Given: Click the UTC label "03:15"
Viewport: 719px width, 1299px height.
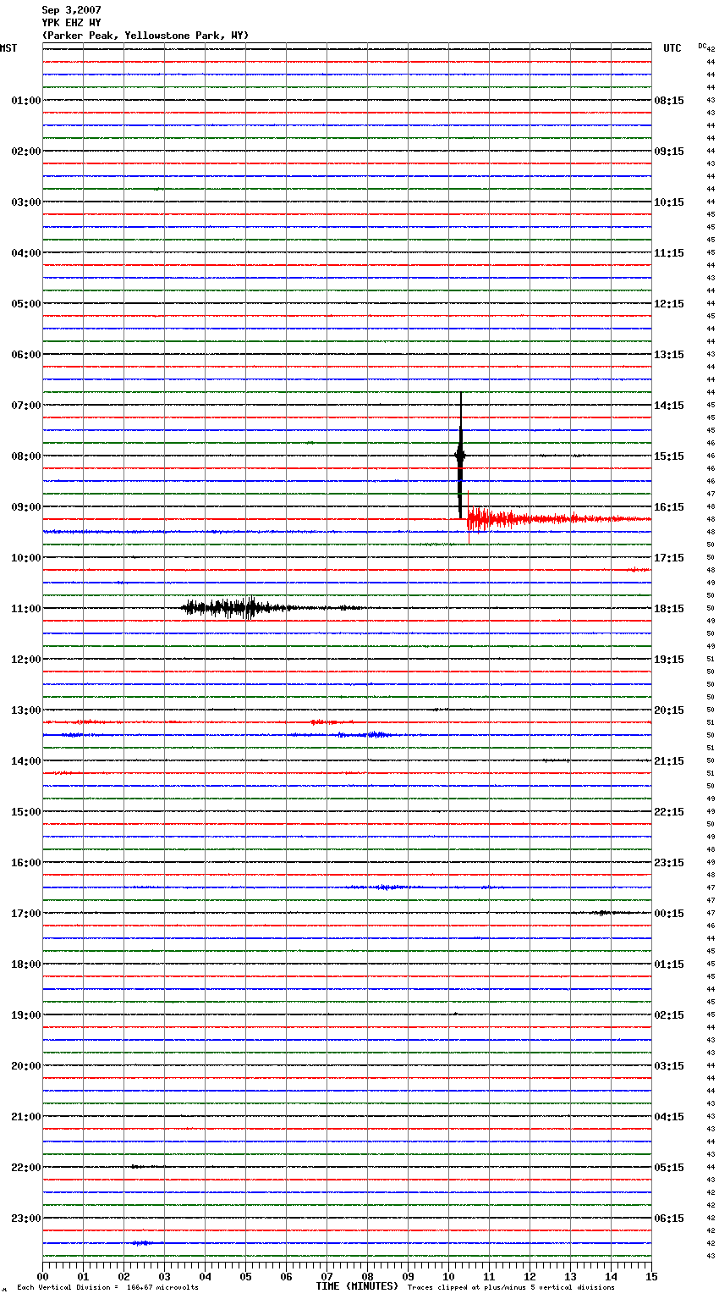Looking at the screenshot, I should tap(669, 1066).
